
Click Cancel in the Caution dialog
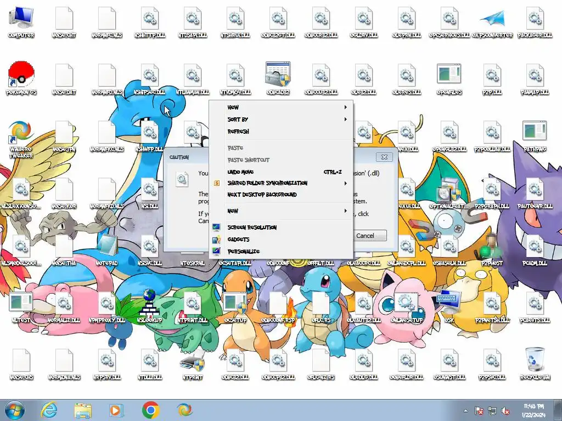pos(369,236)
